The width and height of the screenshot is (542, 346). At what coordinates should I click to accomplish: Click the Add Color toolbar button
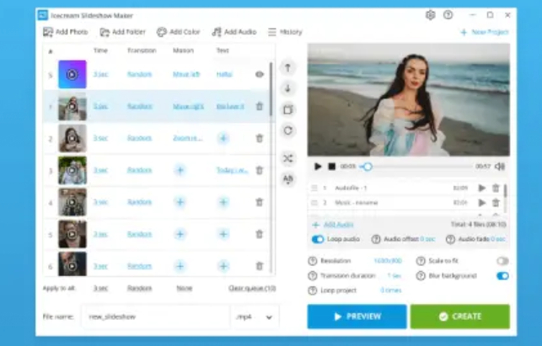(x=179, y=32)
